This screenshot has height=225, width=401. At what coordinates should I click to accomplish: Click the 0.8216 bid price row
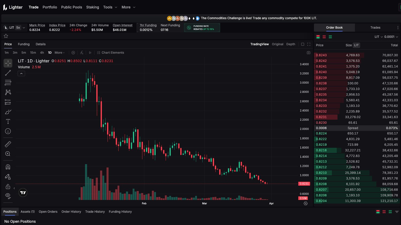tap(357, 150)
